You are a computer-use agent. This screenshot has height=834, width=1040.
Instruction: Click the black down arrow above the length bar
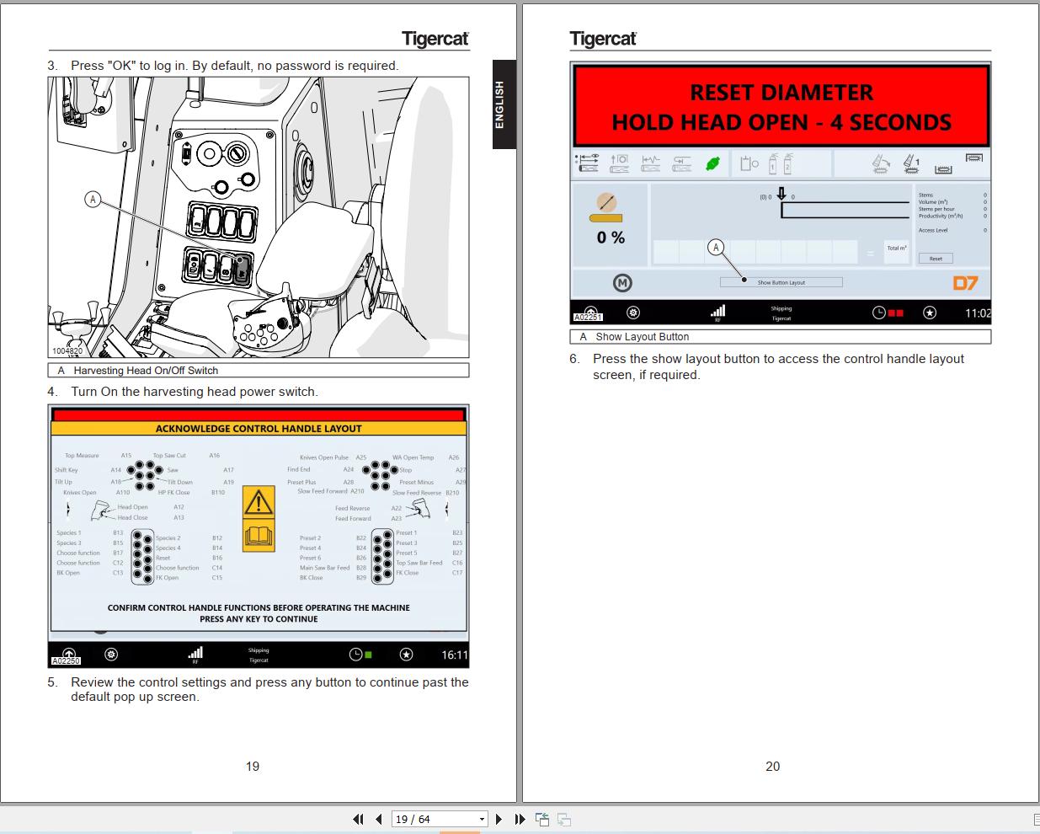tap(781, 194)
